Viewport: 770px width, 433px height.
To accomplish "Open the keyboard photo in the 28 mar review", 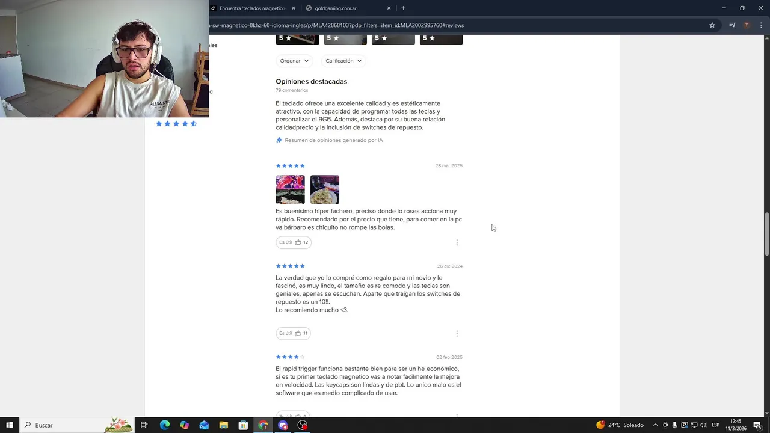I will pyautogui.click(x=290, y=189).
